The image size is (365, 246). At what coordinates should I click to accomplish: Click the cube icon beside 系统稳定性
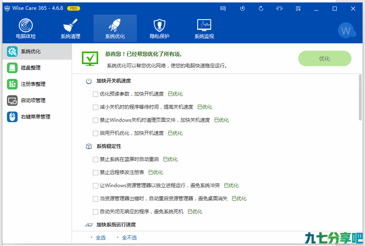coord(89,146)
